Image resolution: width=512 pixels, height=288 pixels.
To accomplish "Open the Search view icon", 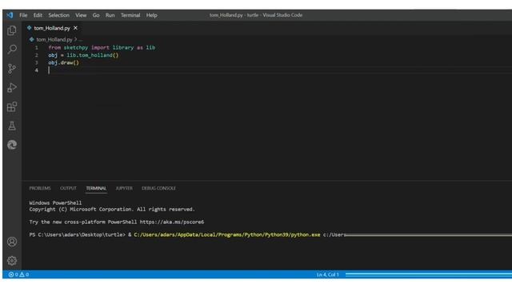I will [x=12, y=50].
